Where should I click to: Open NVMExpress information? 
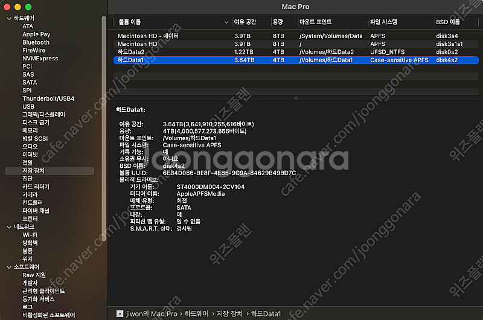pos(40,59)
